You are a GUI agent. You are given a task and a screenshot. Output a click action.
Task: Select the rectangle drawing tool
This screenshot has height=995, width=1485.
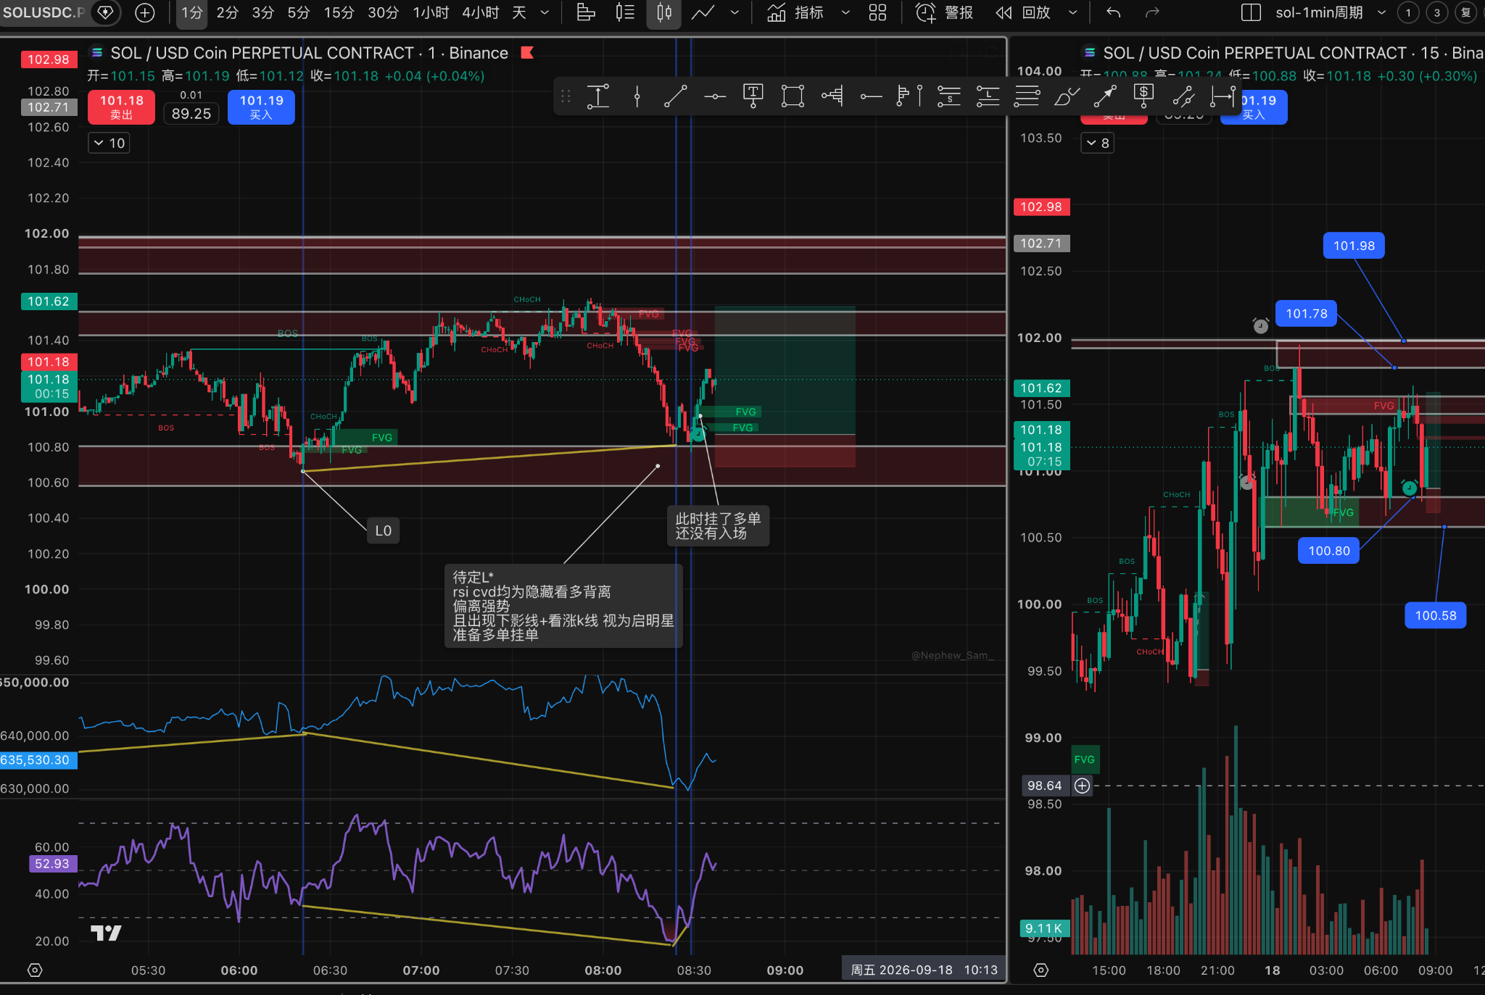[x=793, y=96]
